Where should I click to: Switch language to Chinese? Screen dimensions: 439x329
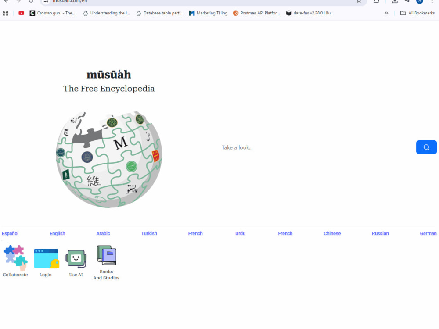[332, 233]
